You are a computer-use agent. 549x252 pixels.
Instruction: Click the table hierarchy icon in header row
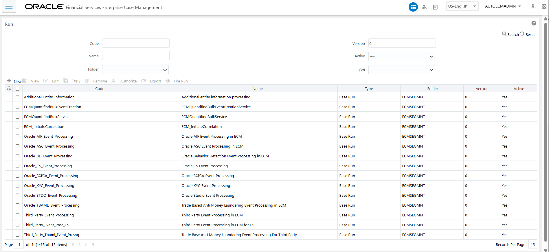pos(9,88)
